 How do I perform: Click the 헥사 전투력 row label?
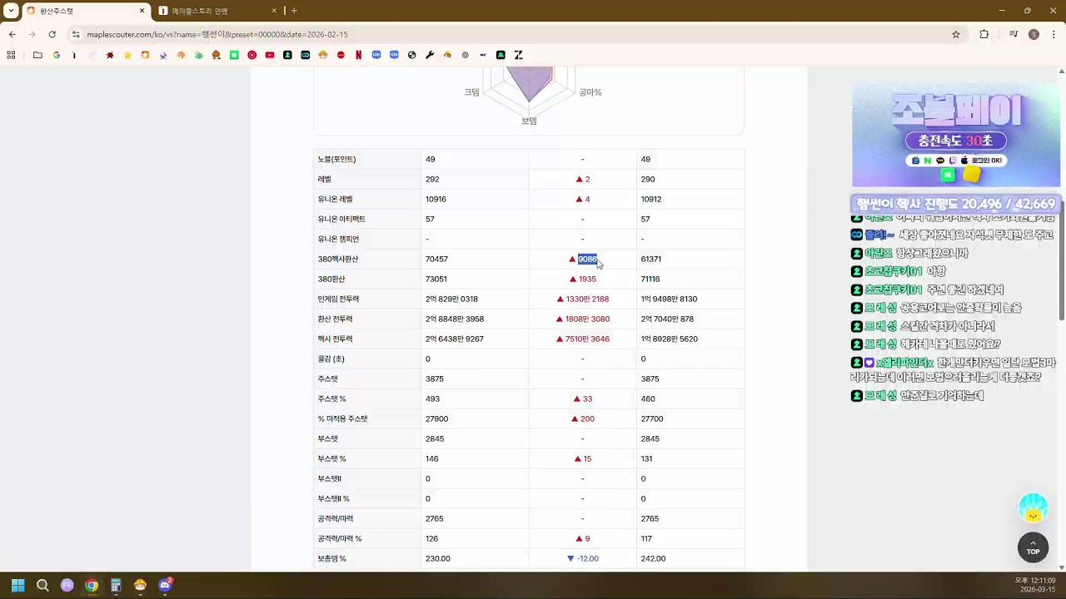click(x=335, y=339)
